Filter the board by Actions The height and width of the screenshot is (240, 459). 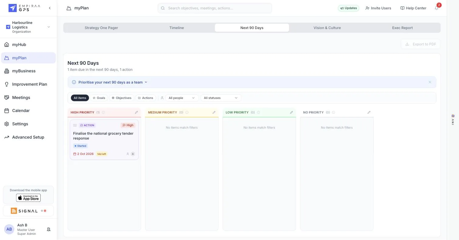pyautogui.click(x=145, y=98)
